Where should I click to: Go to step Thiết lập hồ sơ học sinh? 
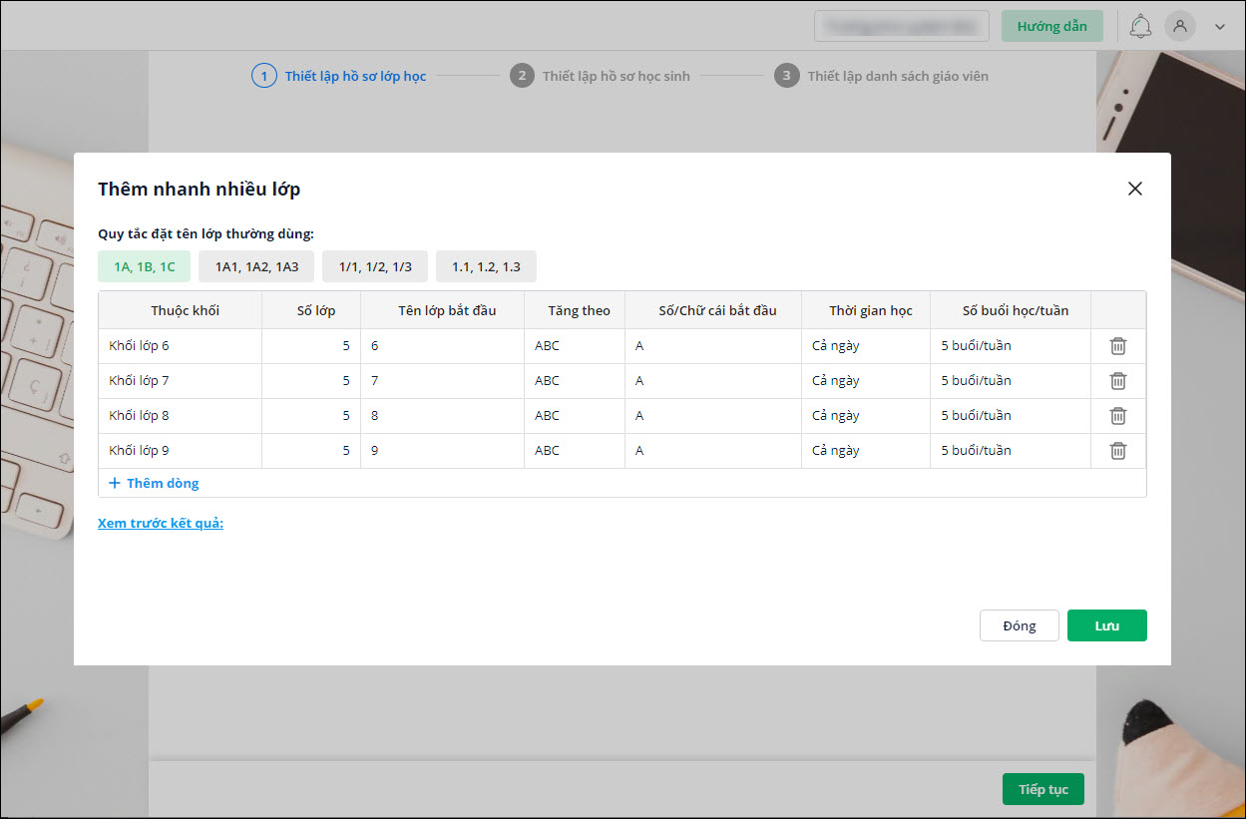click(x=600, y=76)
